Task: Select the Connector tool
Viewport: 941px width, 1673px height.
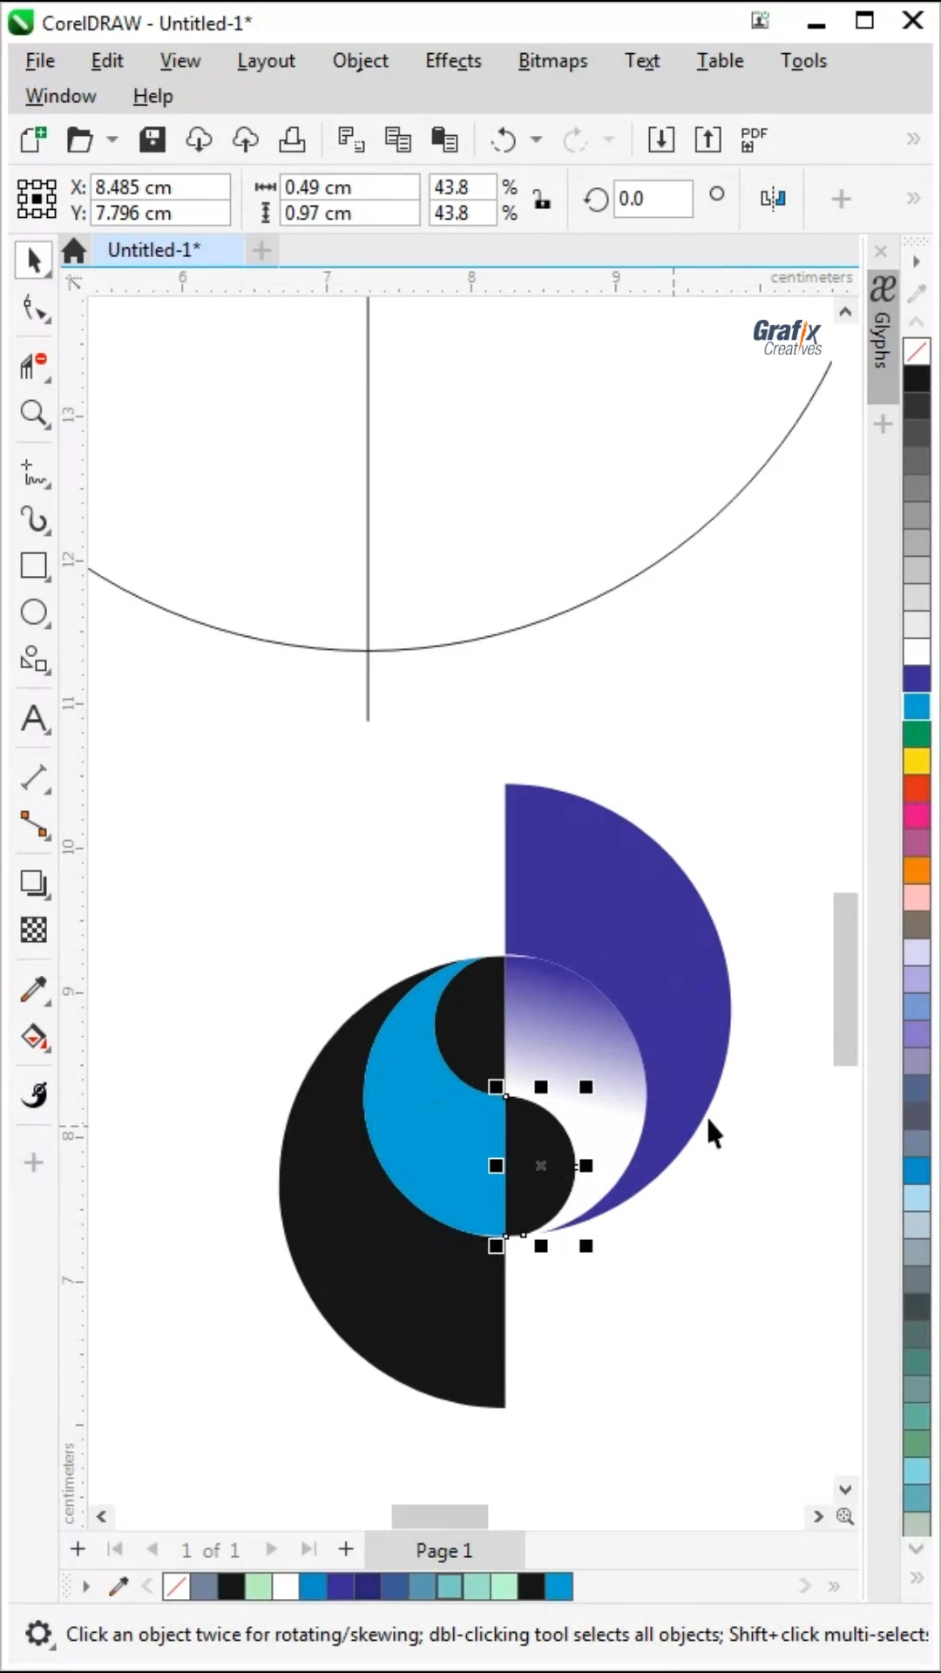Action: click(x=34, y=824)
